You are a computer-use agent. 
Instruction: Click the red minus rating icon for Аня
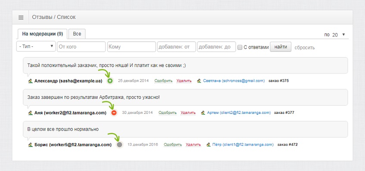pos(114,113)
